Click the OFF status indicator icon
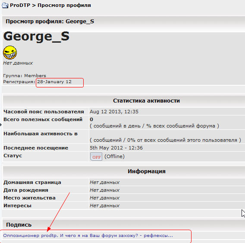 (x=96, y=156)
